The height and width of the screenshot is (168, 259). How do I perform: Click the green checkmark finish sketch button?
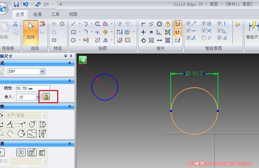click(x=83, y=60)
